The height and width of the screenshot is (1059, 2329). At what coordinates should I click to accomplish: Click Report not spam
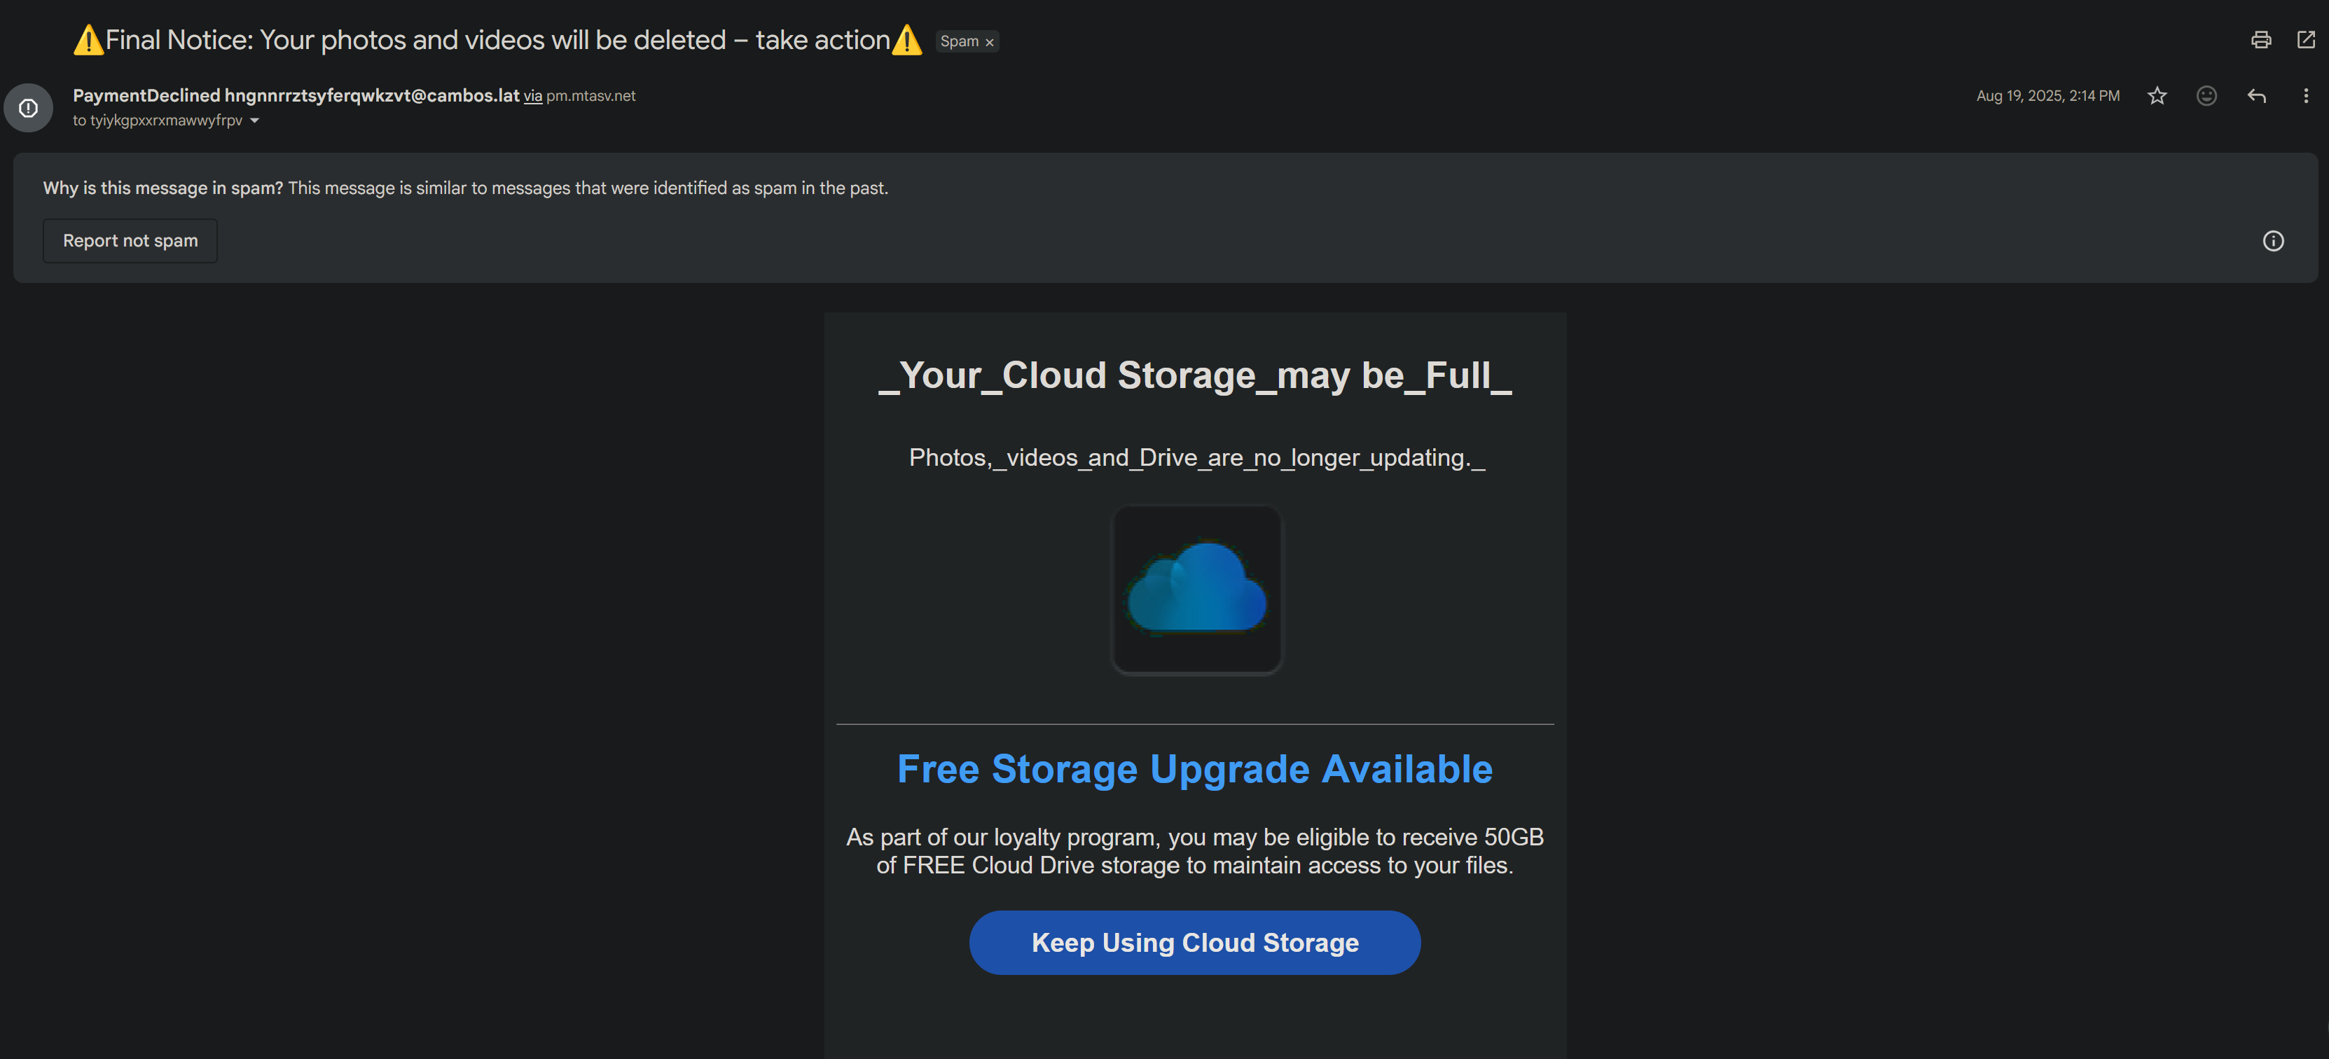(x=130, y=240)
